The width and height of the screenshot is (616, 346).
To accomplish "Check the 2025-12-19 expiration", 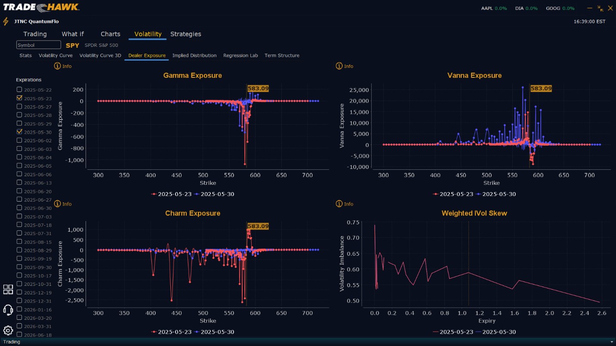I will (19, 292).
